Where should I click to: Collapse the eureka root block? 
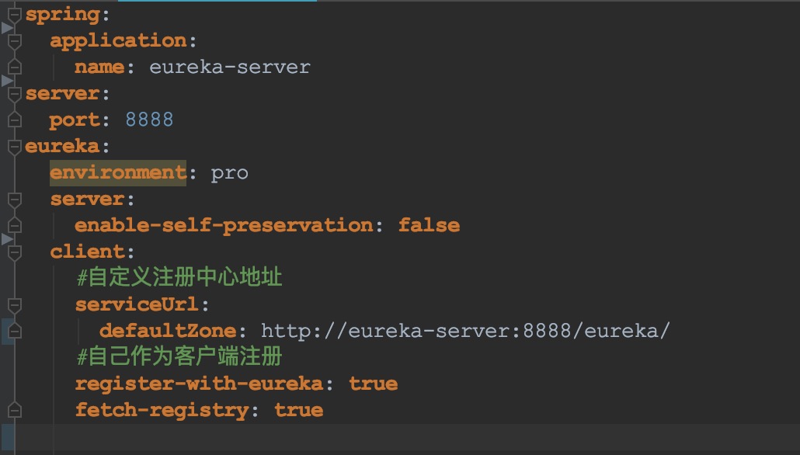14,146
